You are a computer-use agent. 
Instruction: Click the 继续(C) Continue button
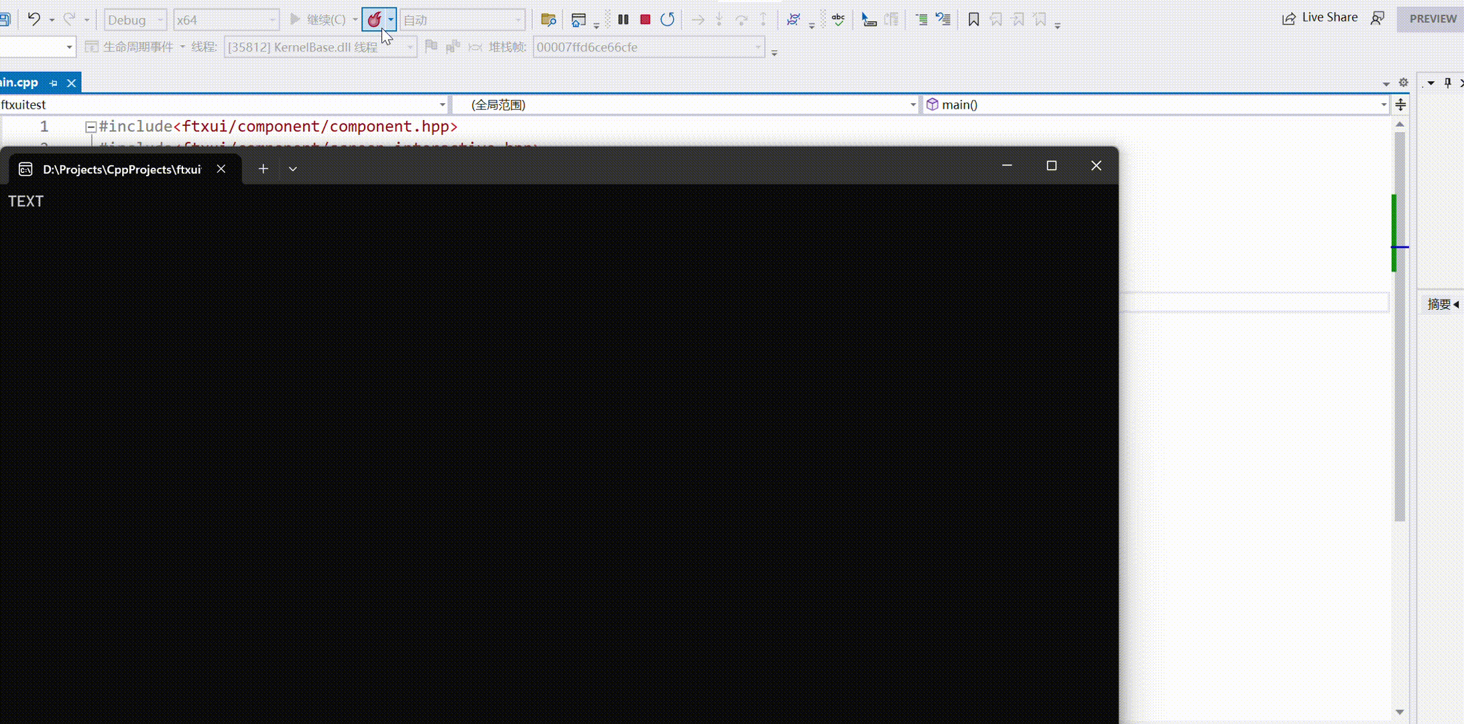point(322,19)
